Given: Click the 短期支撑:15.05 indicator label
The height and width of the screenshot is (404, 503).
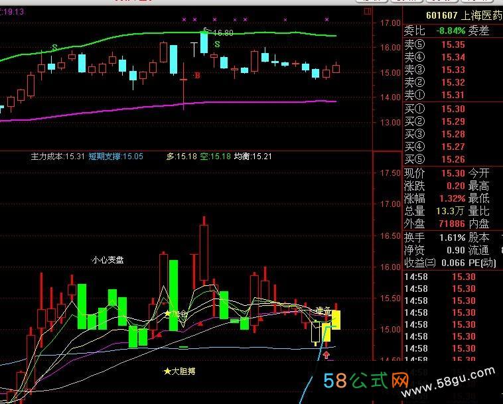Looking at the screenshot, I should point(116,157).
